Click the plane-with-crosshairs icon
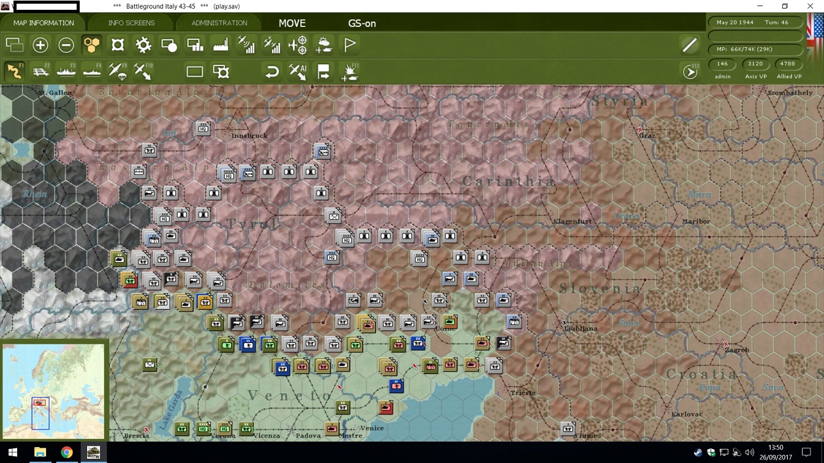Image resolution: width=824 pixels, height=463 pixels. pyautogui.click(x=298, y=45)
